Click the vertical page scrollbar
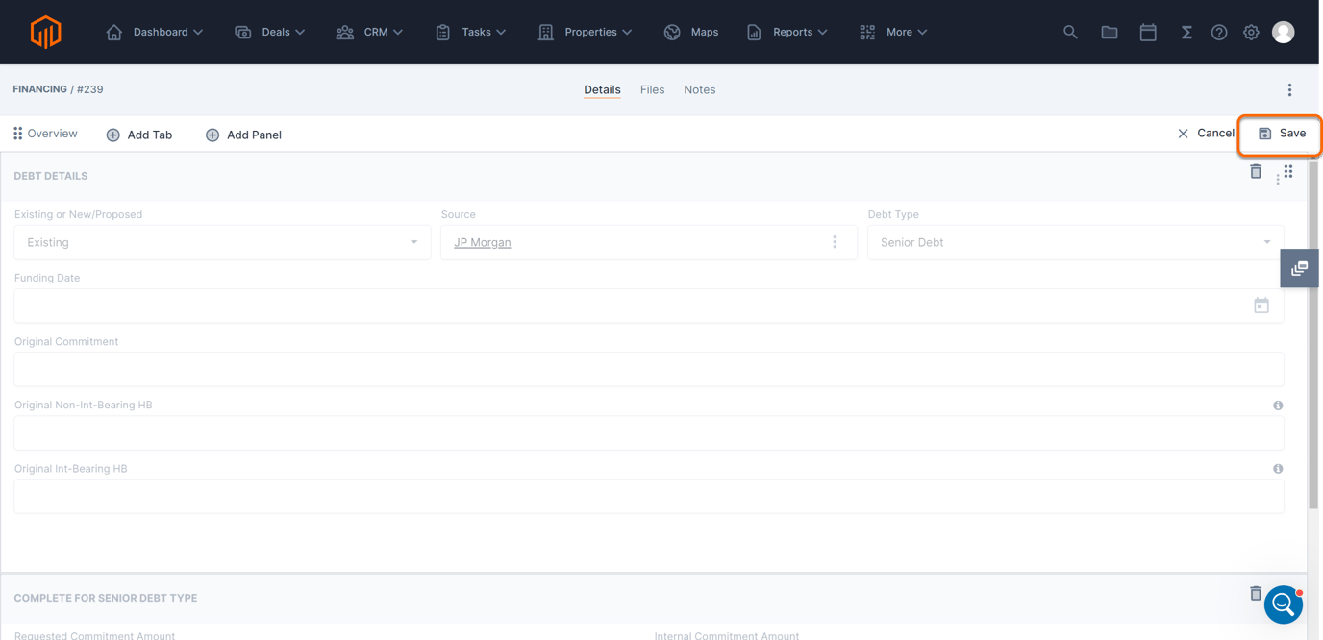 coord(1313,336)
